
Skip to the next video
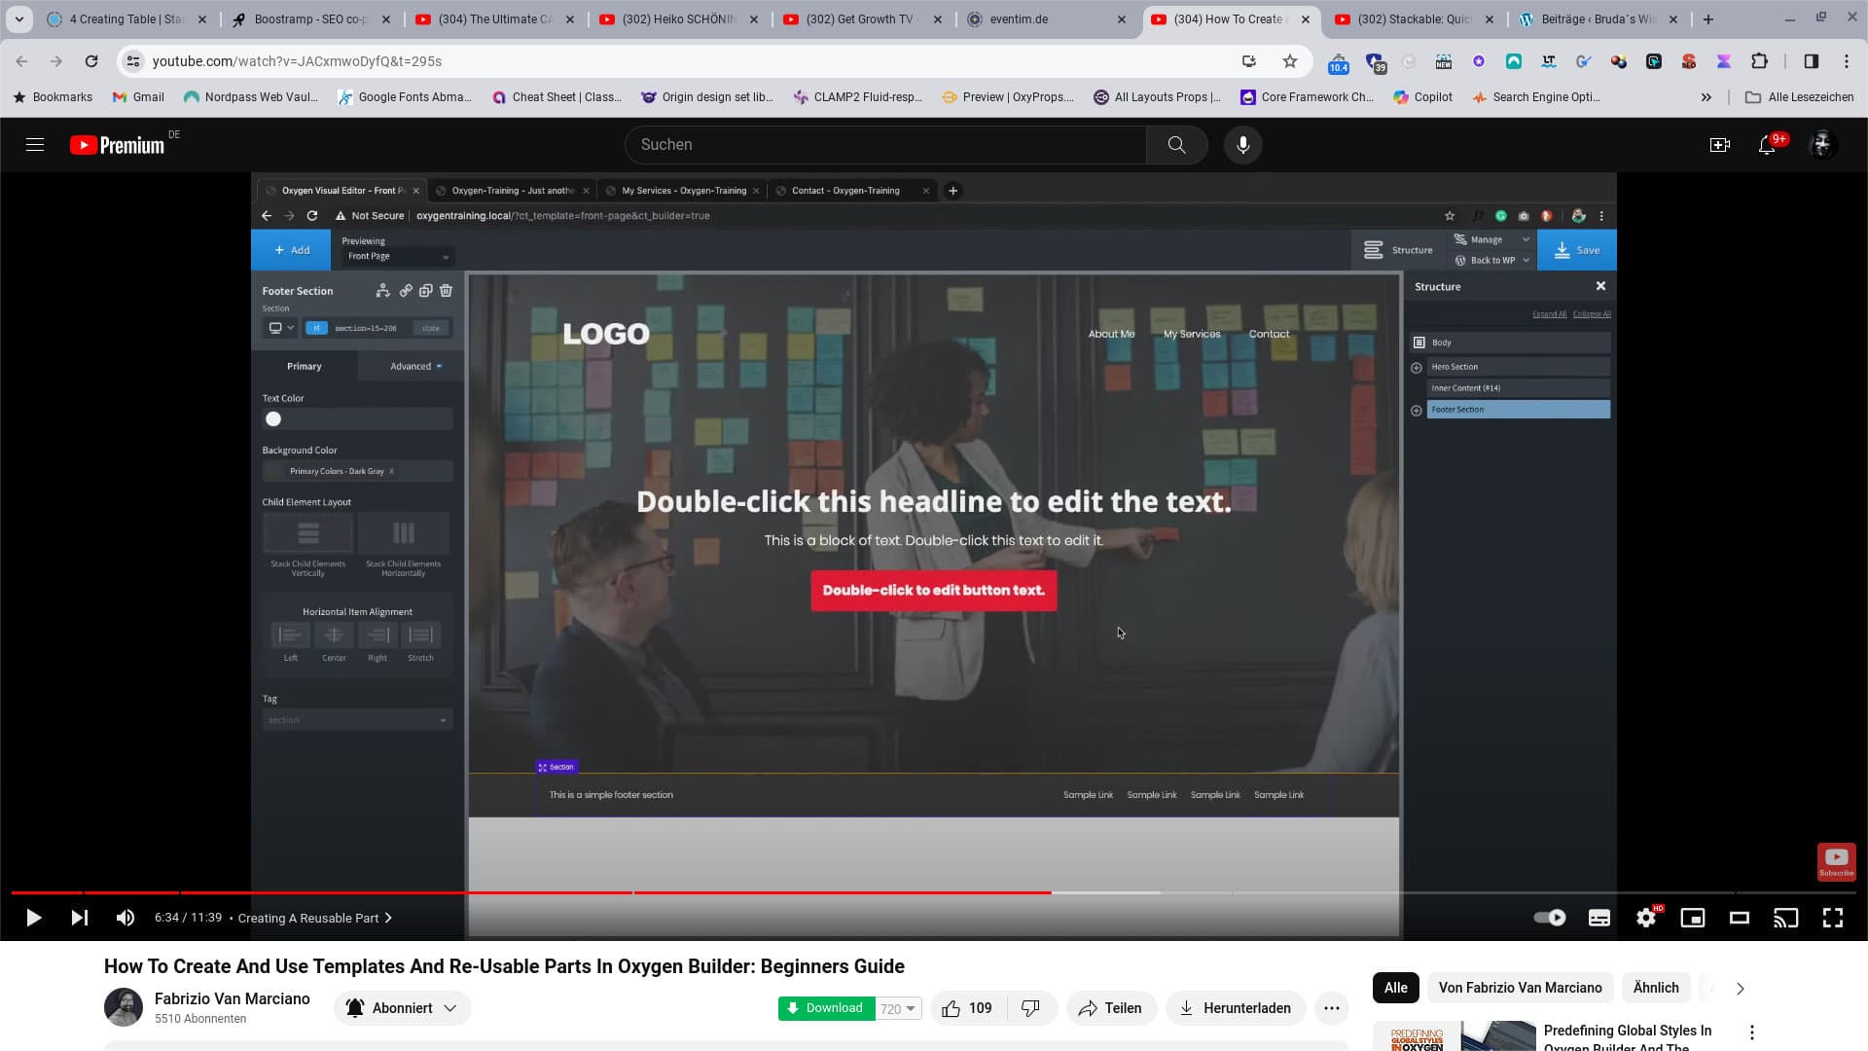80,918
